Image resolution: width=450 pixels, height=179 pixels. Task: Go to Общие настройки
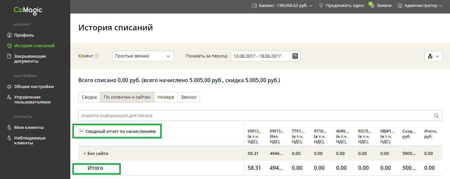point(34,87)
